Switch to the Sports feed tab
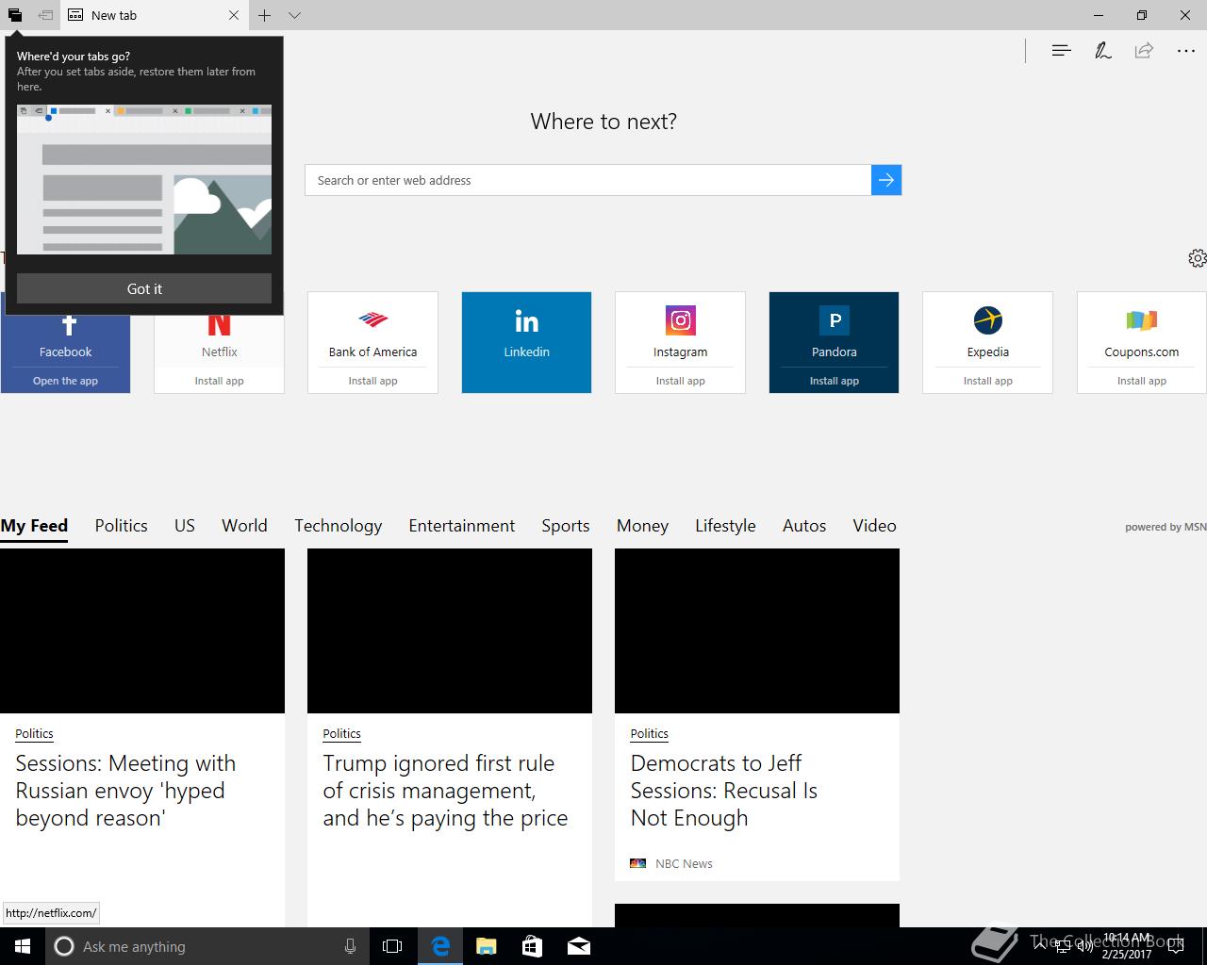 coord(565,526)
